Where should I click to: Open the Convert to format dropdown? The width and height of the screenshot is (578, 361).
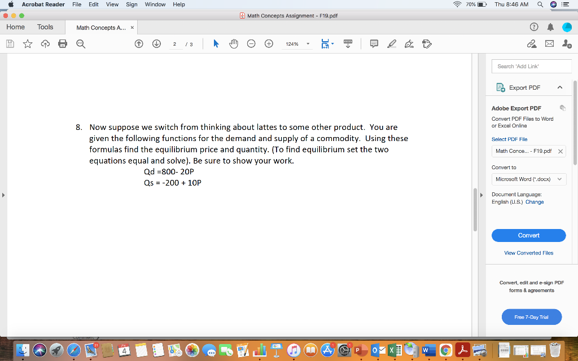(x=528, y=178)
